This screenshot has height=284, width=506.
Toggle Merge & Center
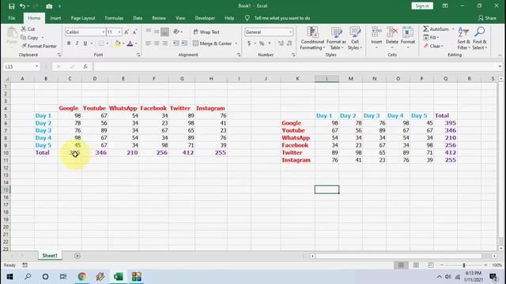[x=213, y=43]
